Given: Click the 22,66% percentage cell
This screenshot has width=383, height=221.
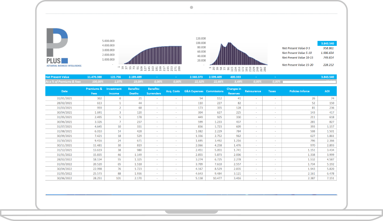Looking at the screenshot, I should tap(218, 82).
